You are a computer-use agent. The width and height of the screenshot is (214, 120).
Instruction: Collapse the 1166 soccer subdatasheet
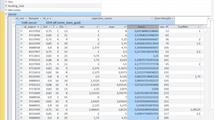point(14,22)
